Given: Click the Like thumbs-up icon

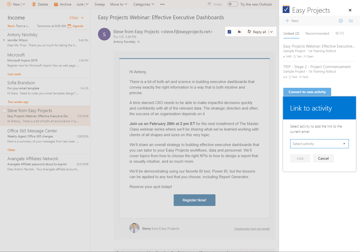Looking at the screenshot, I should (x=239, y=32).
